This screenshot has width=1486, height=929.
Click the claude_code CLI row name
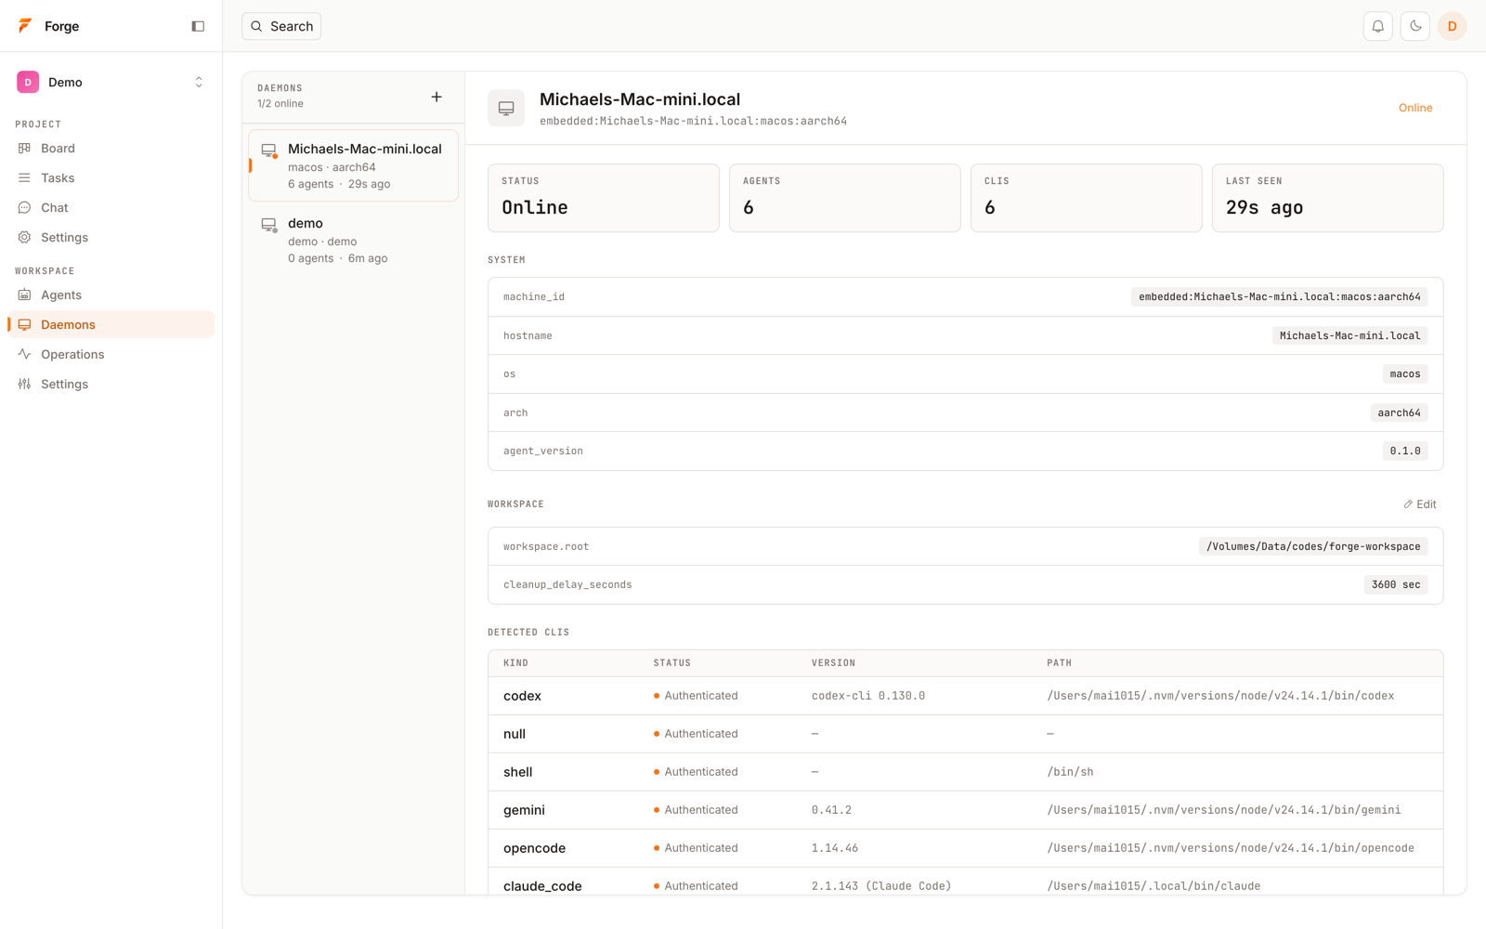pos(542,886)
